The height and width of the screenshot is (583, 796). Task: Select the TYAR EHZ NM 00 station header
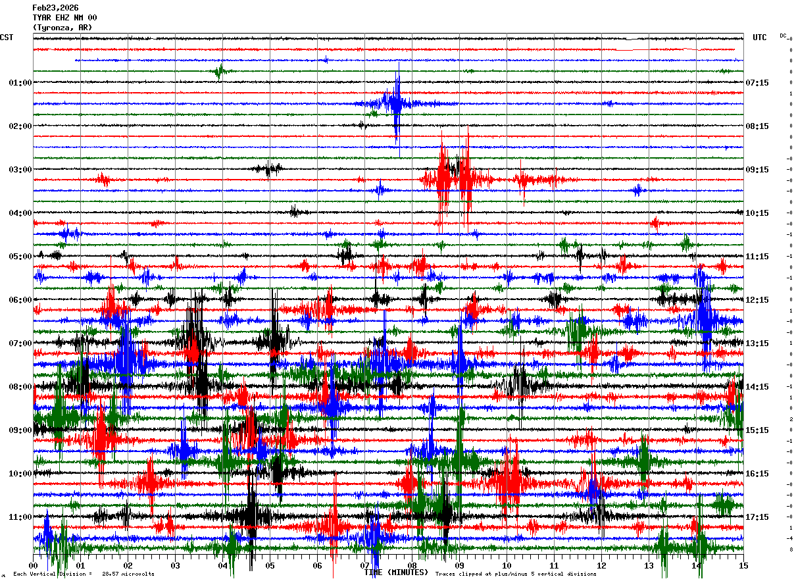point(64,18)
